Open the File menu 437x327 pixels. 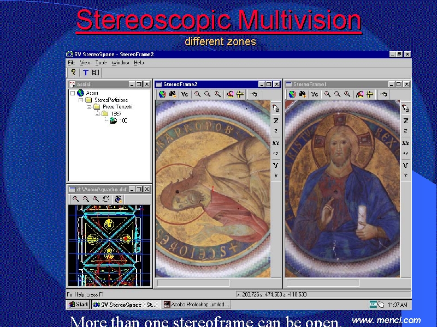tap(72, 63)
